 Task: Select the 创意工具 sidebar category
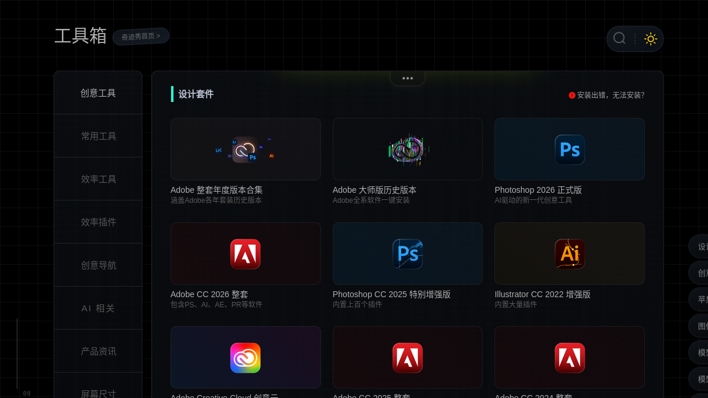98,93
